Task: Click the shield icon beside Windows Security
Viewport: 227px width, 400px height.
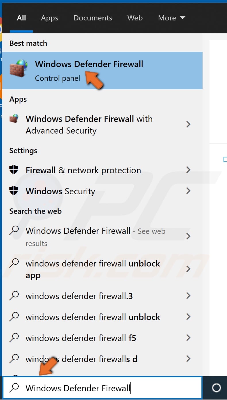Action: click(14, 191)
